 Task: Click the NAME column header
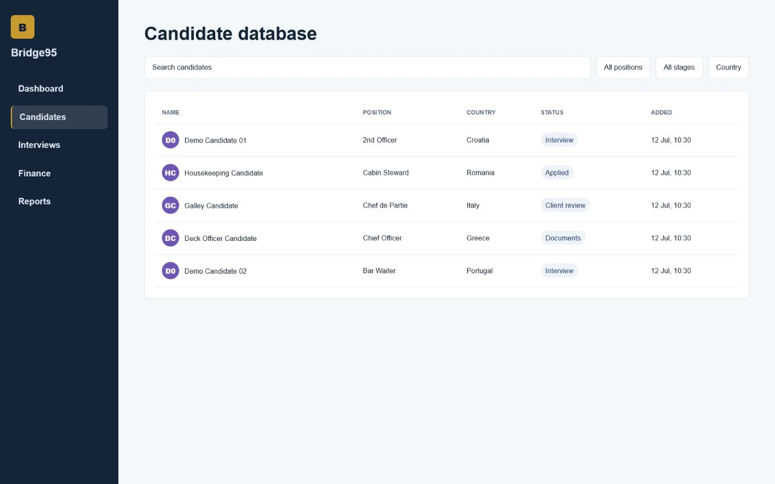(171, 112)
